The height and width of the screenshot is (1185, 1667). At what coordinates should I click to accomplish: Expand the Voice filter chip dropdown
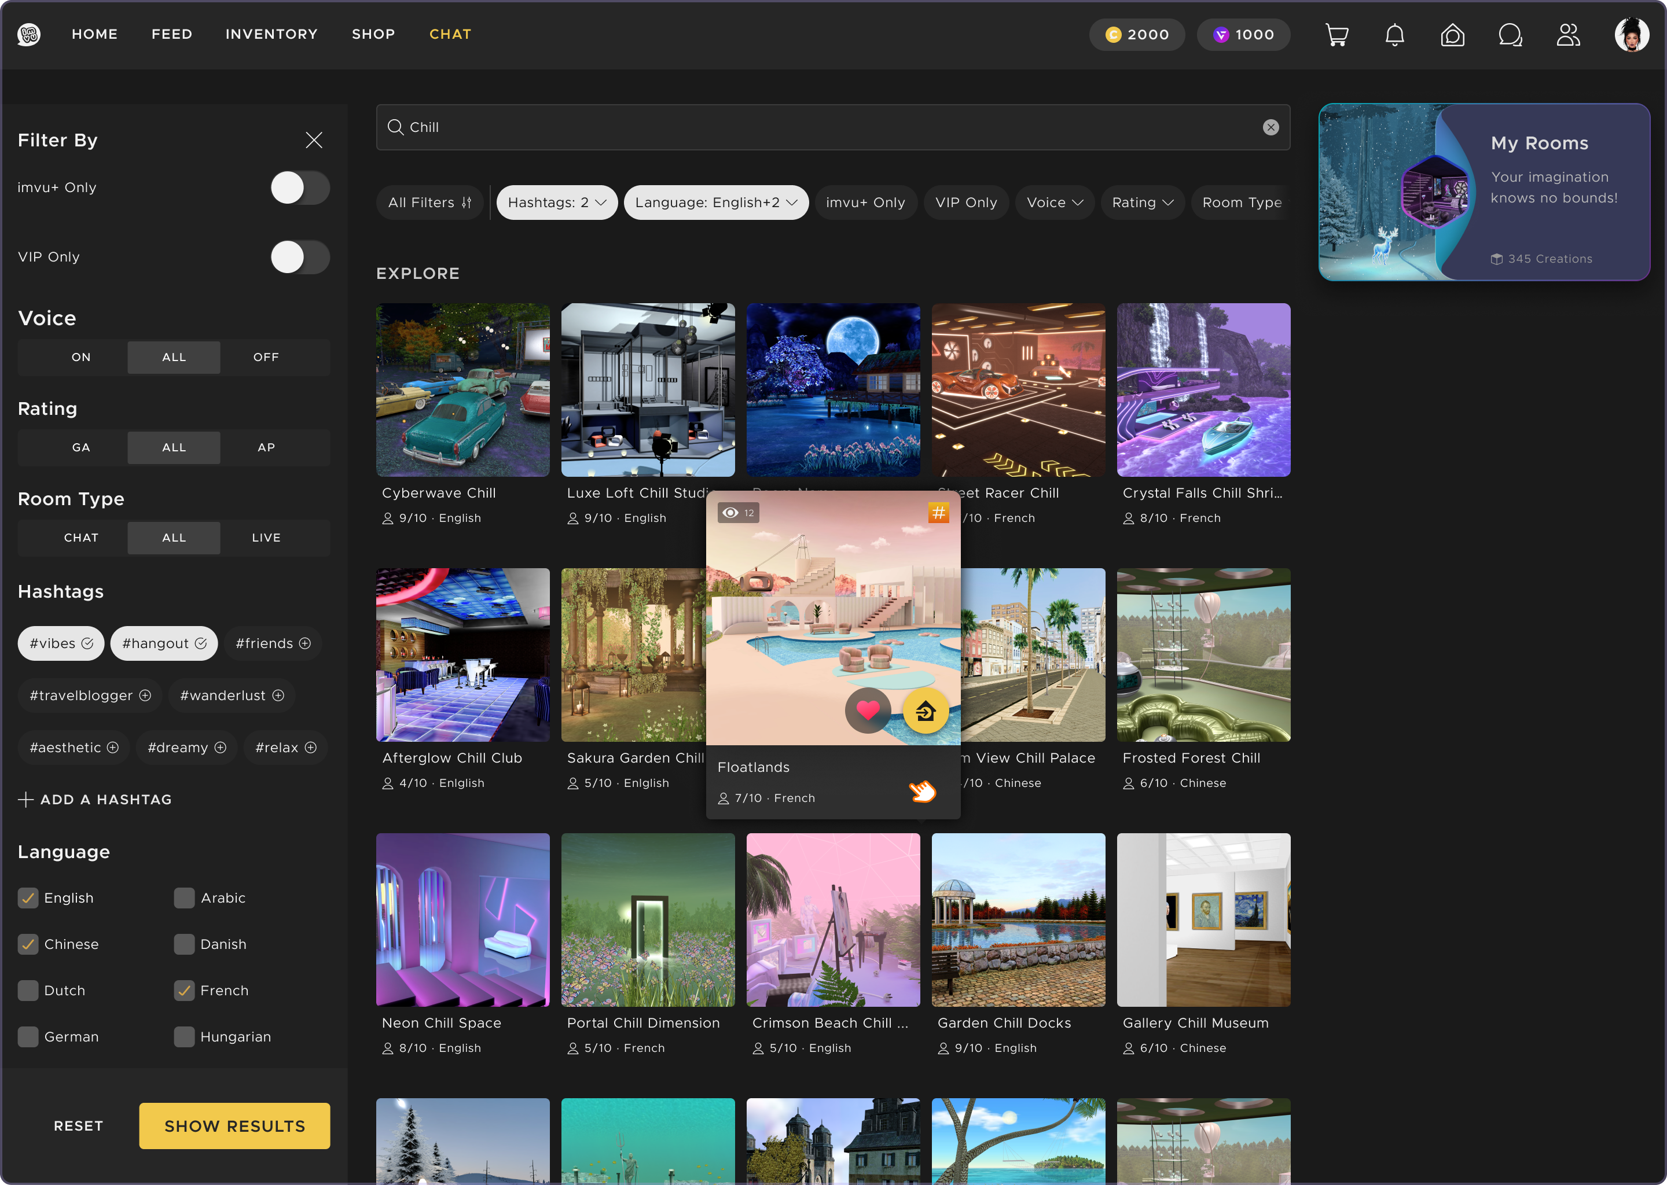[1054, 203]
